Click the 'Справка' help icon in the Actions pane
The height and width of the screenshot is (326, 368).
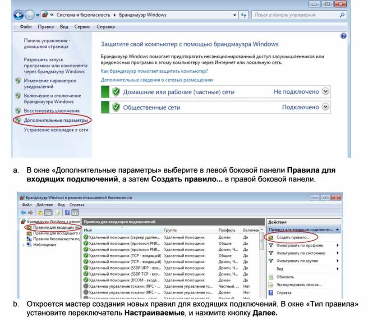(271, 293)
